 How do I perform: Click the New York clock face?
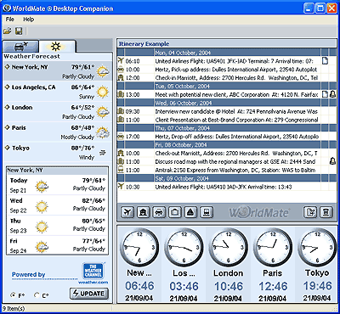coord(139,248)
